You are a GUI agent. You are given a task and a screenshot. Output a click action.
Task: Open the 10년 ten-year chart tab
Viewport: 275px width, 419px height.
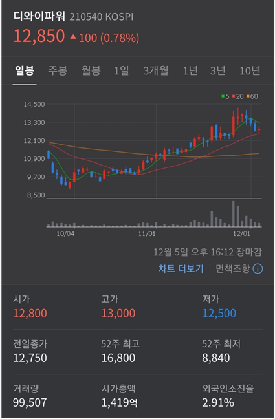coord(250,71)
